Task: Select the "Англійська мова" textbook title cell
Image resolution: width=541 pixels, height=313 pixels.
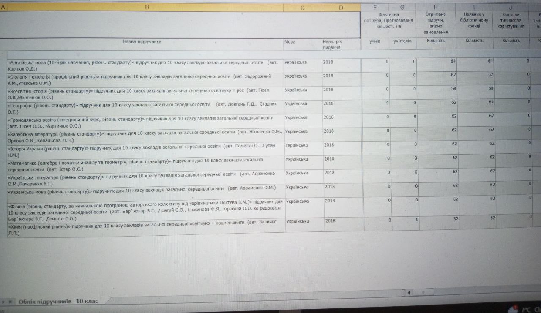Action: [x=144, y=65]
